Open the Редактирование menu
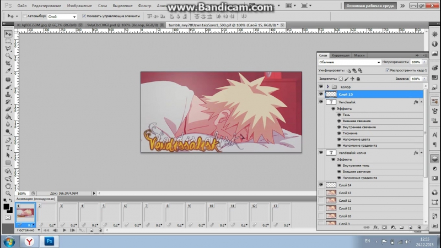Image resolution: width=441 pixels, height=248 pixels. pyautogui.click(x=46, y=5)
